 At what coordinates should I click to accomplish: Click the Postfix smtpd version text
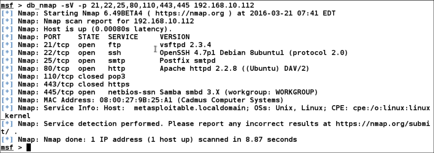pyautogui.click(x=187, y=61)
